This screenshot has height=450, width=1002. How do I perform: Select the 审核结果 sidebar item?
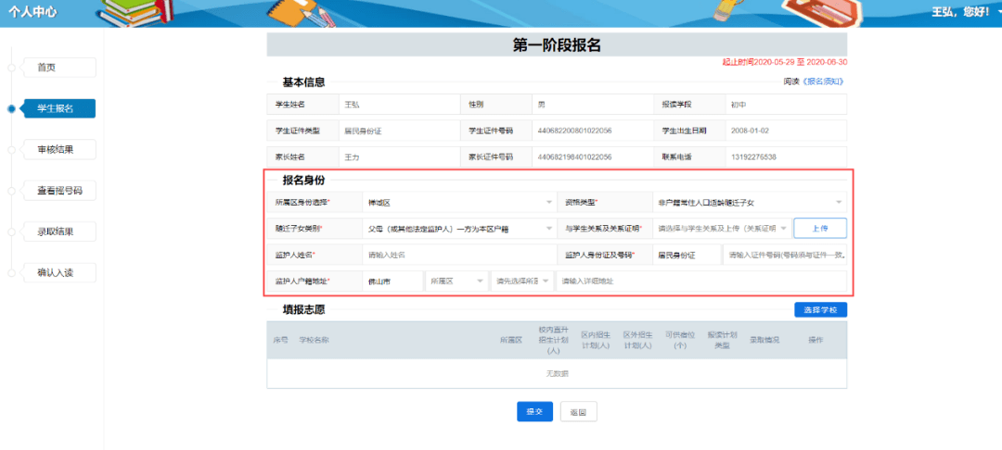pyautogui.click(x=58, y=150)
